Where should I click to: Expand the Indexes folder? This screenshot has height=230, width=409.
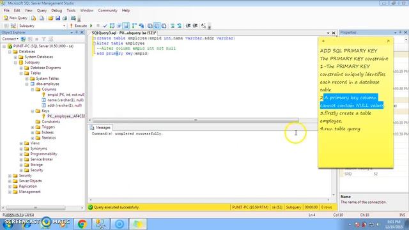(33, 132)
